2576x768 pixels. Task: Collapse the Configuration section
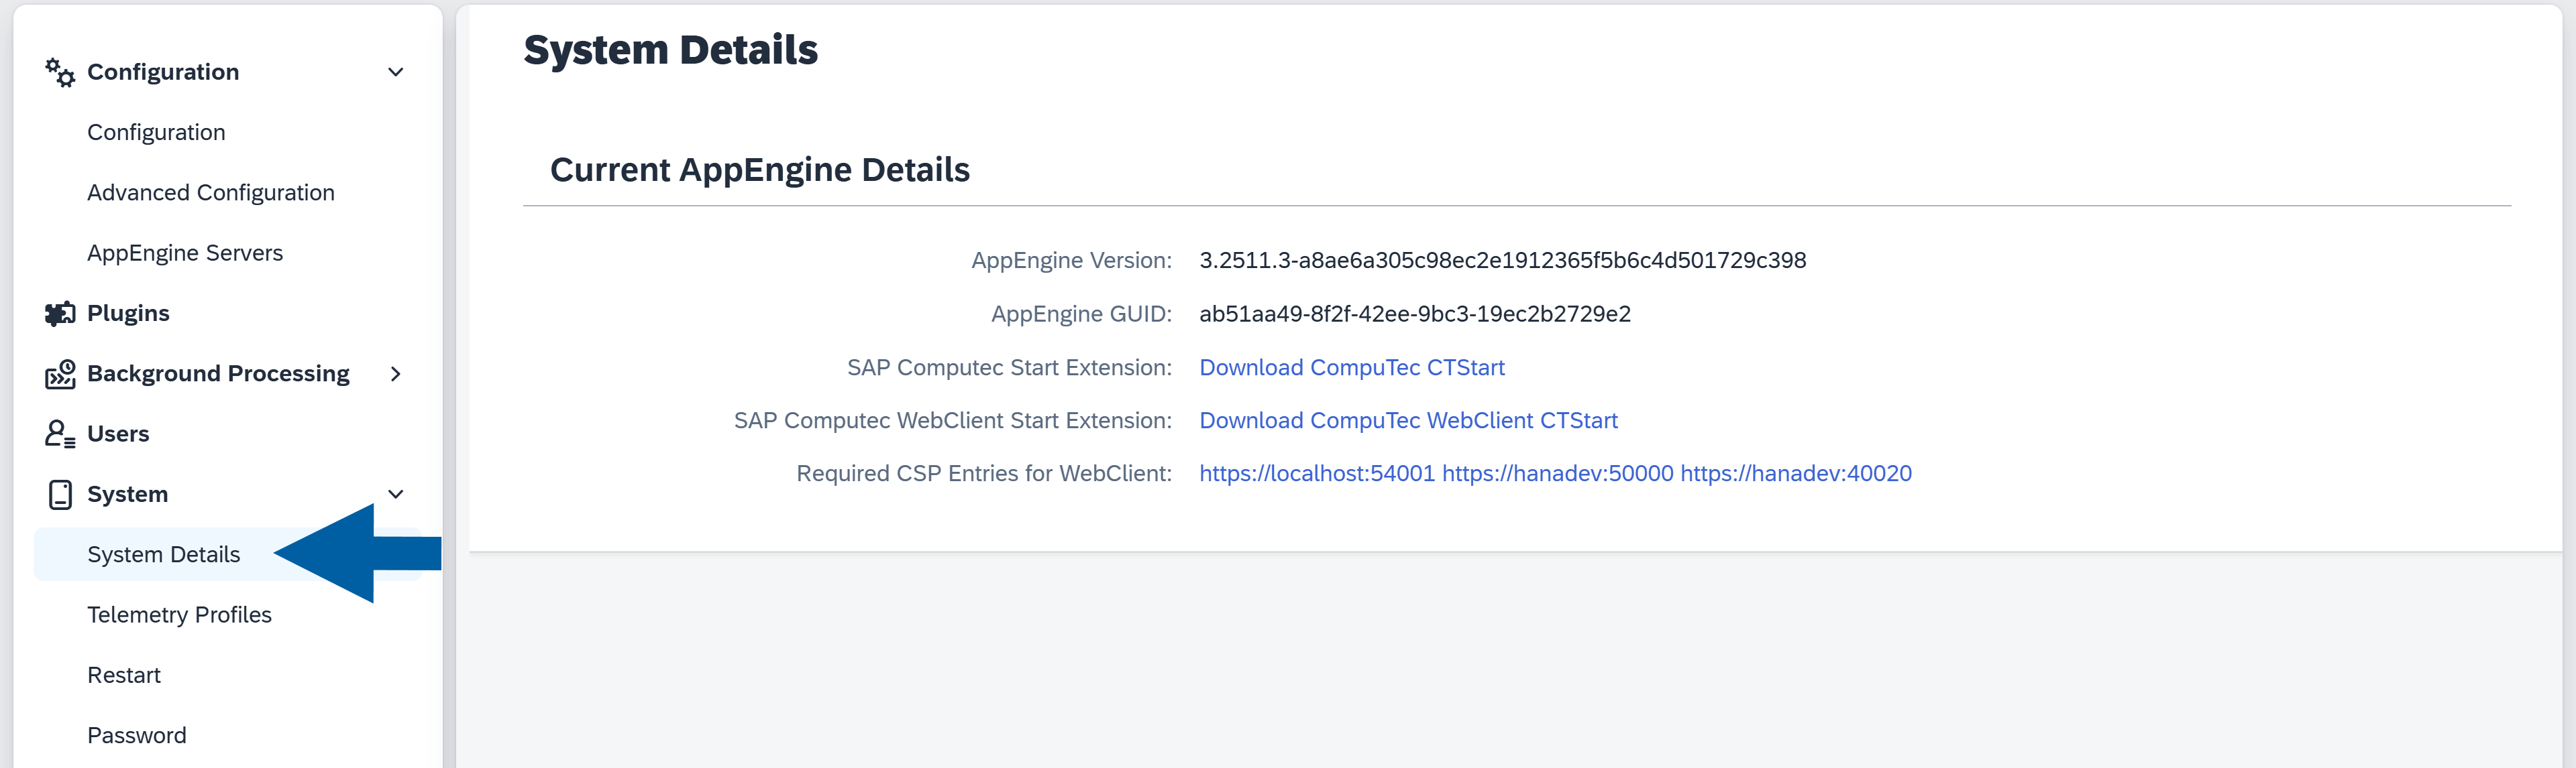point(396,71)
